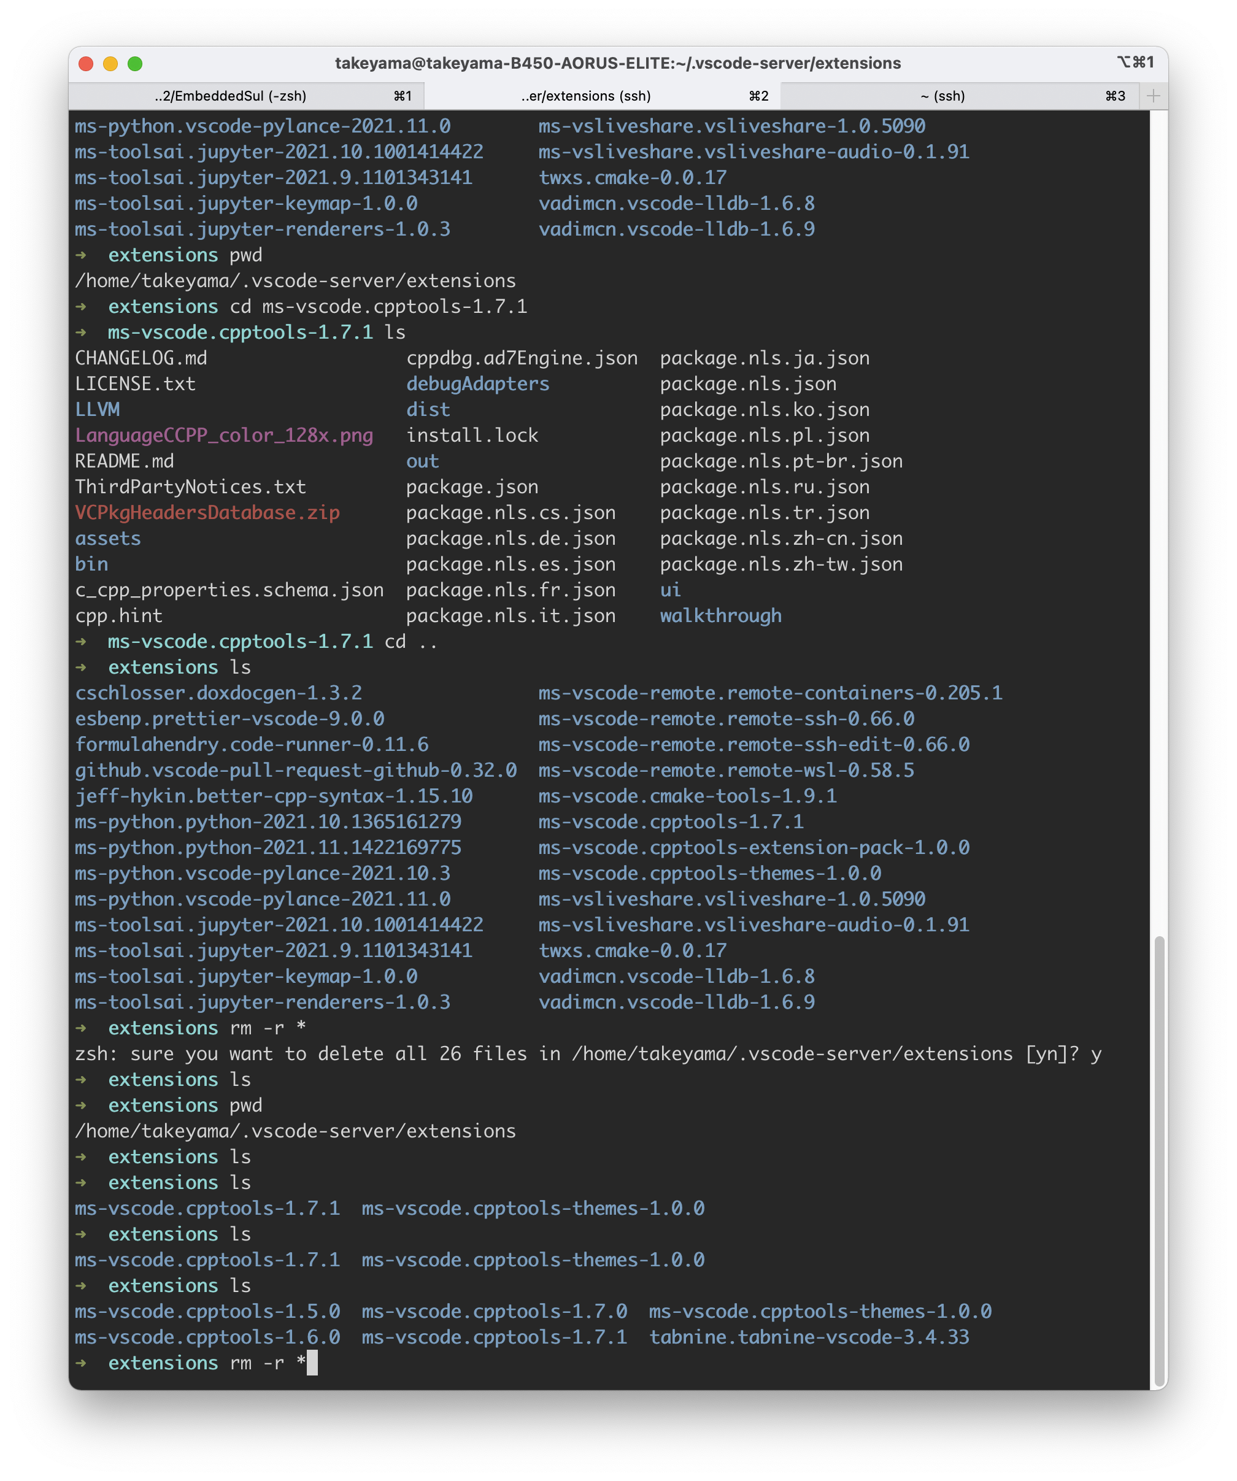
Task: Click github.vscode-pull-request-github-0.32.0 directory
Action: [296, 770]
